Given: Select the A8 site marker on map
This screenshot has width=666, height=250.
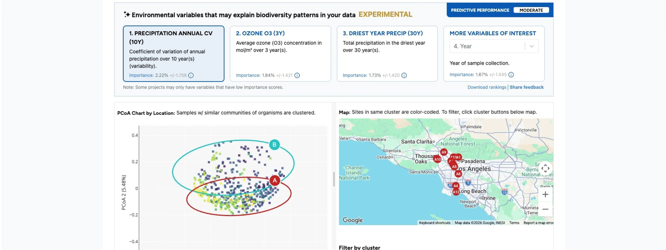Looking at the screenshot, I should [458, 174].
